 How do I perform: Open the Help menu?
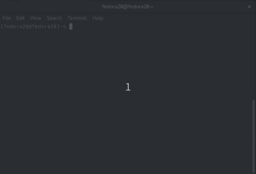tap(98, 18)
